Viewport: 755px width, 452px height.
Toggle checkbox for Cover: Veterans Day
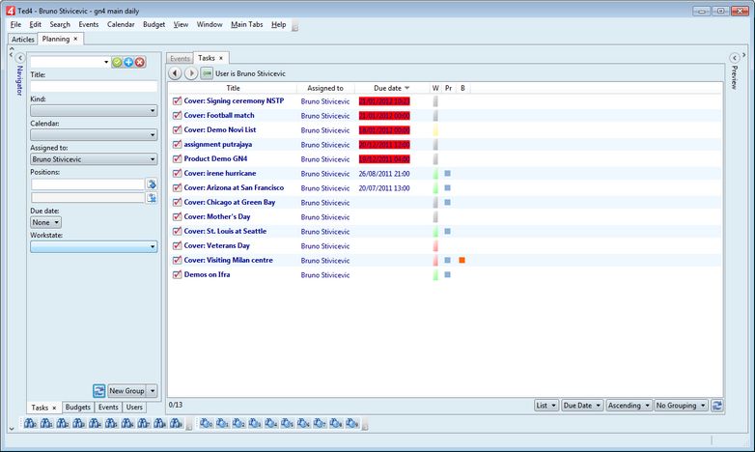tap(177, 245)
